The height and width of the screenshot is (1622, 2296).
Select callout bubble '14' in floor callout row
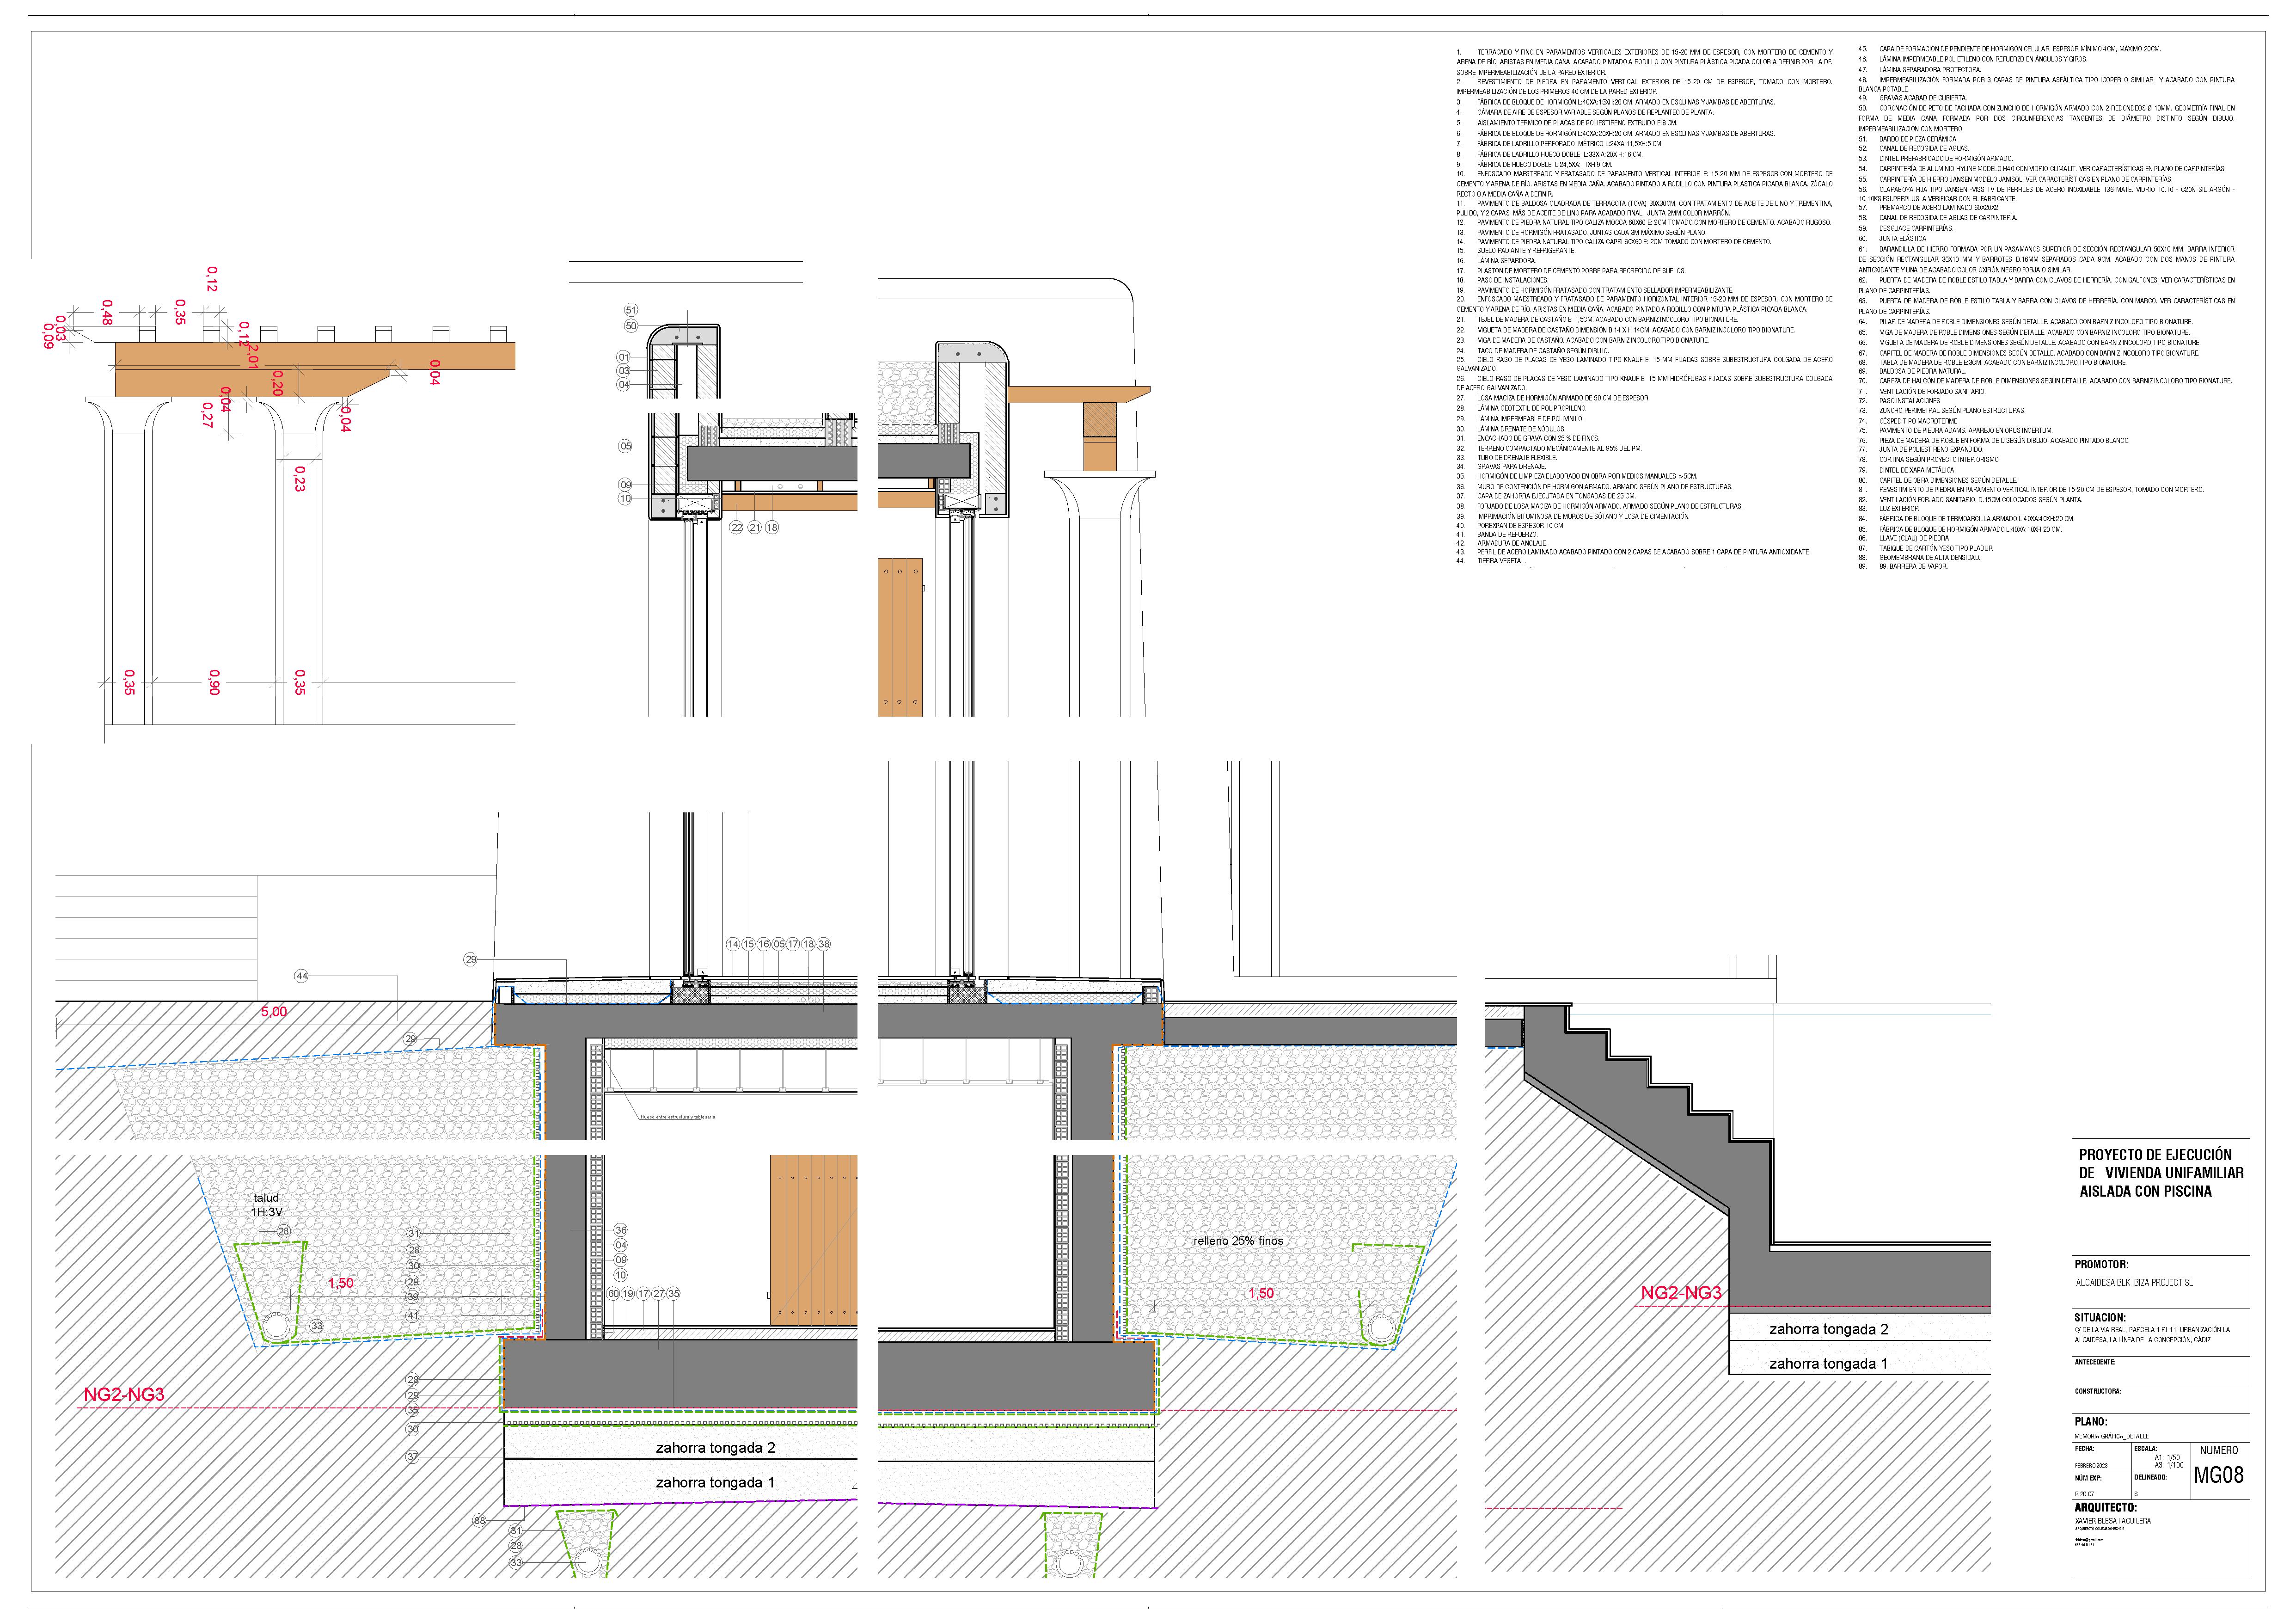pyautogui.click(x=733, y=944)
